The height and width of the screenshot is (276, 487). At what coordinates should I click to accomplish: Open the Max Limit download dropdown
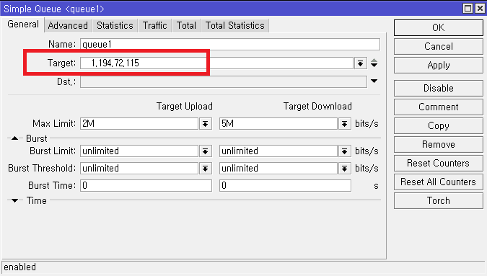[344, 124]
